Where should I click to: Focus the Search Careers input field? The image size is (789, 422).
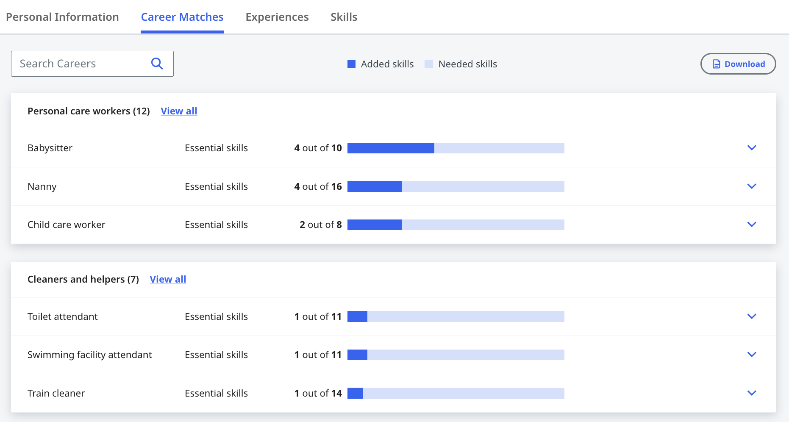click(92, 64)
